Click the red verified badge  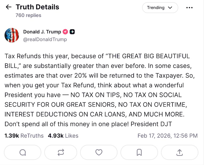click(x=65, y=32)
